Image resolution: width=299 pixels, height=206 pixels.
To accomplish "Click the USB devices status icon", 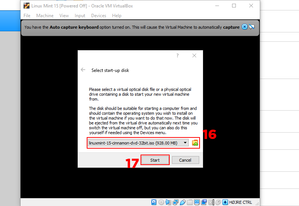I will tap(183, 202).
